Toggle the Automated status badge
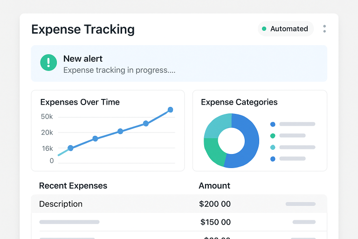Viewport: 358px width, 239px height. pos(285,28)
